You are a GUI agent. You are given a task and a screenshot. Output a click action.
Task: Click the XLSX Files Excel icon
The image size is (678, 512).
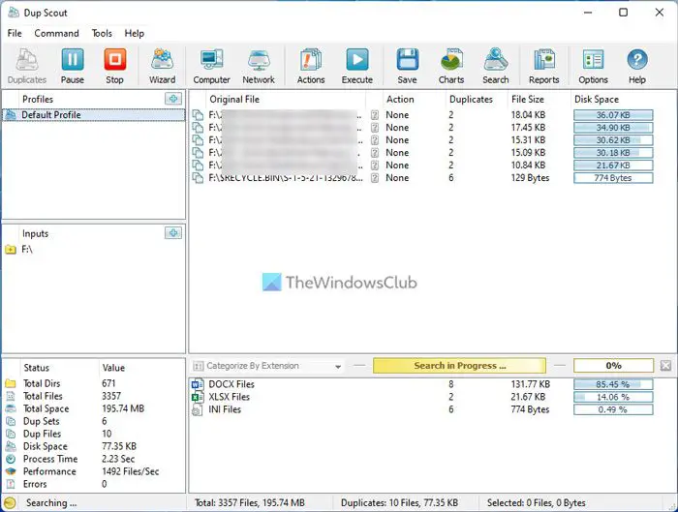coord(198,397)
